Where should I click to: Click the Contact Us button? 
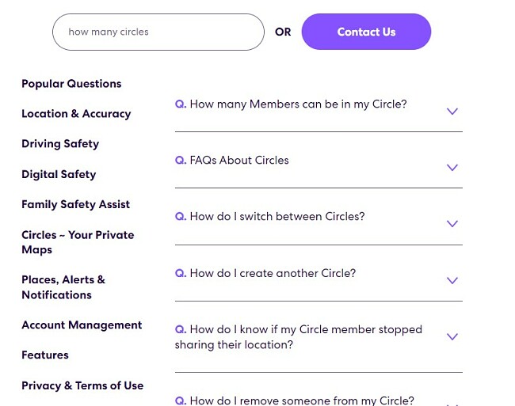(366, 32)
